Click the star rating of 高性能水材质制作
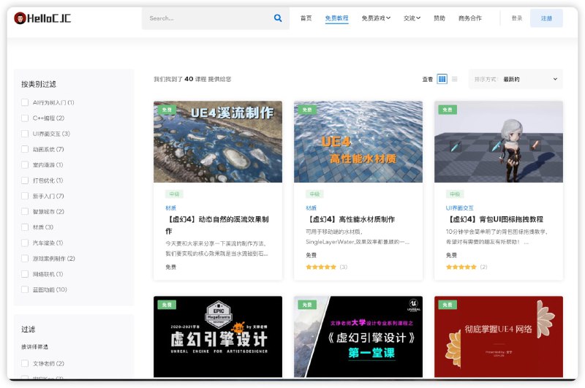The image size is (585, 388). click(321, 267)
